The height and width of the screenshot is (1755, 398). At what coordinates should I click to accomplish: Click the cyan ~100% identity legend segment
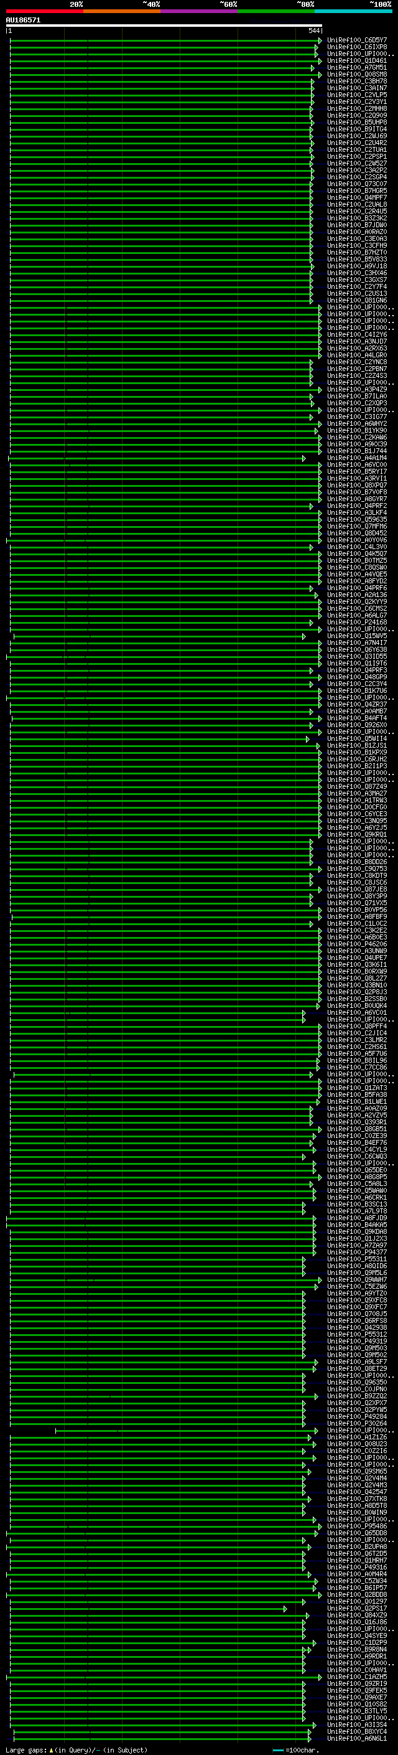[x=353, y=11]
